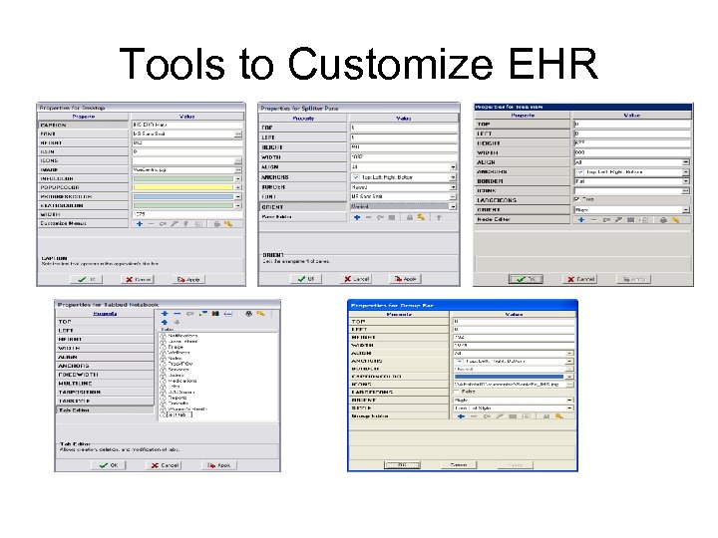The image size is (718, 538).
Task: Click the blue PROGRESSCOLOR swatch in Desktop properties
Action: [183, 196]
